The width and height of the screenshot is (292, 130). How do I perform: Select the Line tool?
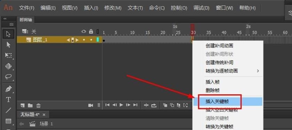pyautogui.click(x=8, y=110)
